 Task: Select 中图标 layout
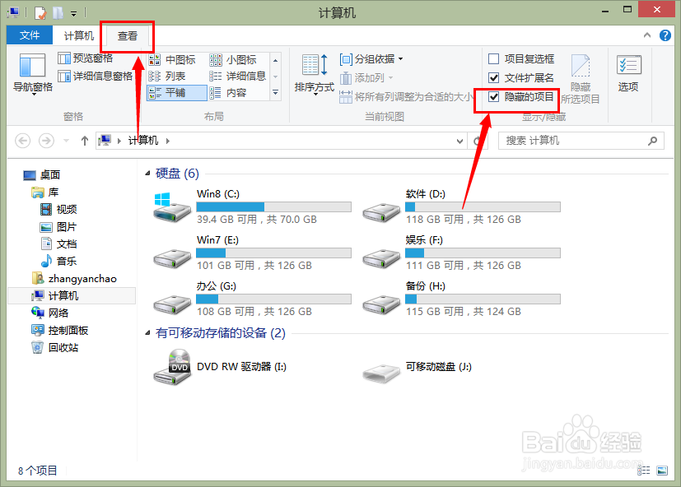[x=172, y=59]
